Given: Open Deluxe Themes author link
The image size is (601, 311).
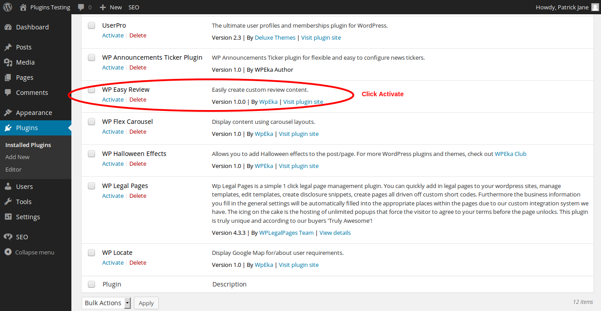Looking at the screenshot, I should click(x=275, y=38).
